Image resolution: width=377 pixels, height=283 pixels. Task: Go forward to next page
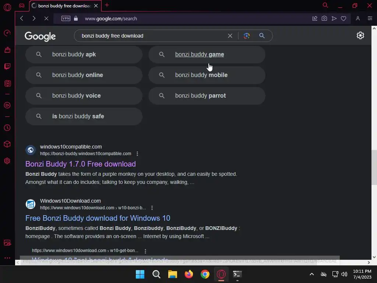[34, 18]
